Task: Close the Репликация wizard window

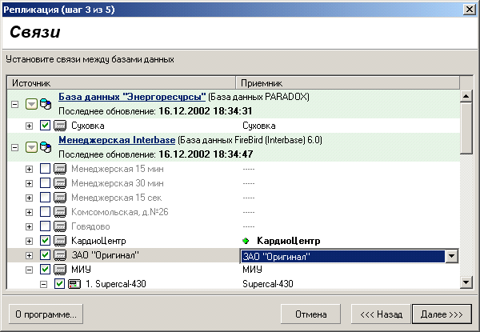Action: point(470,10)
